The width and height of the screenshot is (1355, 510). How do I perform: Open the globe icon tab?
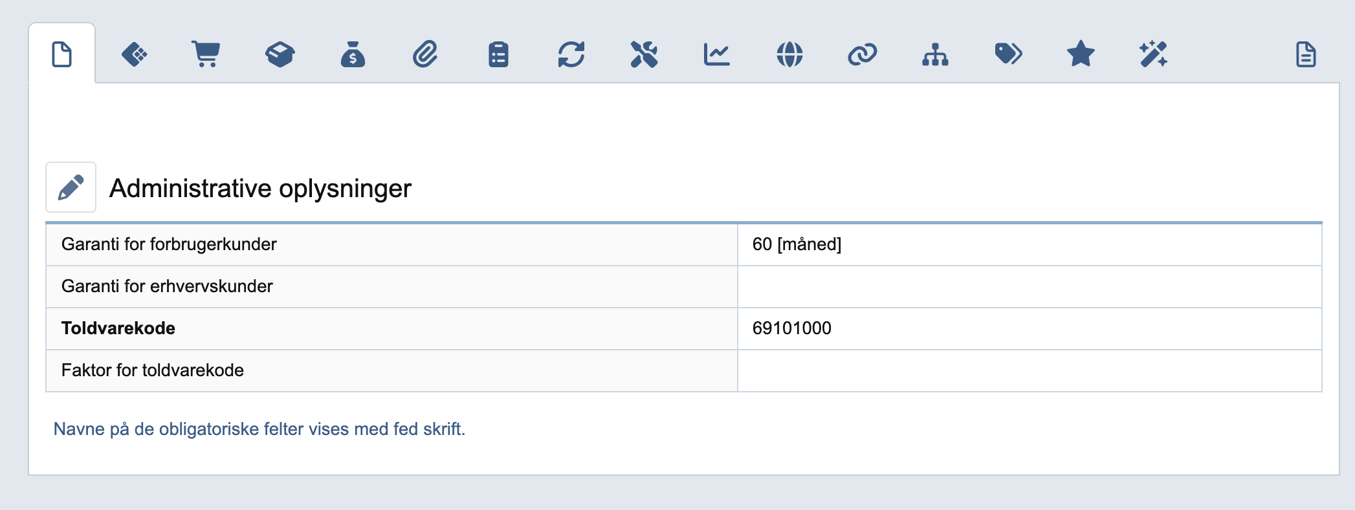point(789,54)
